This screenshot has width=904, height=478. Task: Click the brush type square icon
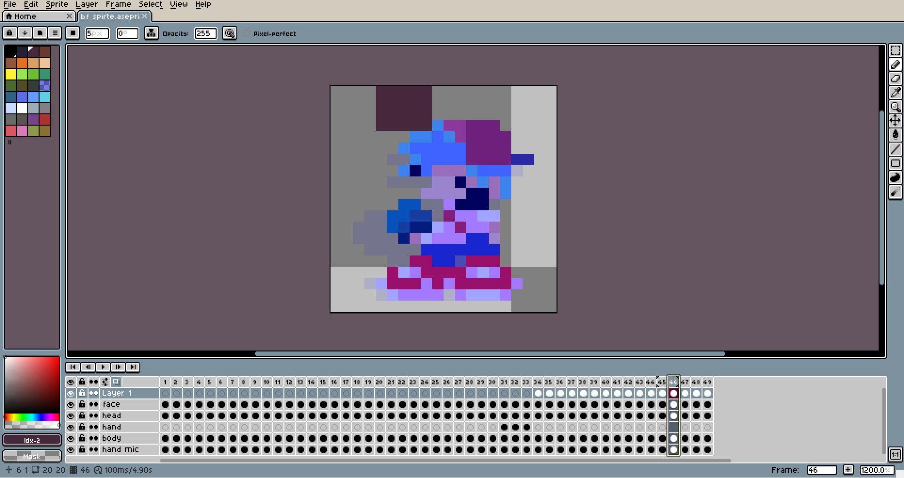[x=72, y=33]
